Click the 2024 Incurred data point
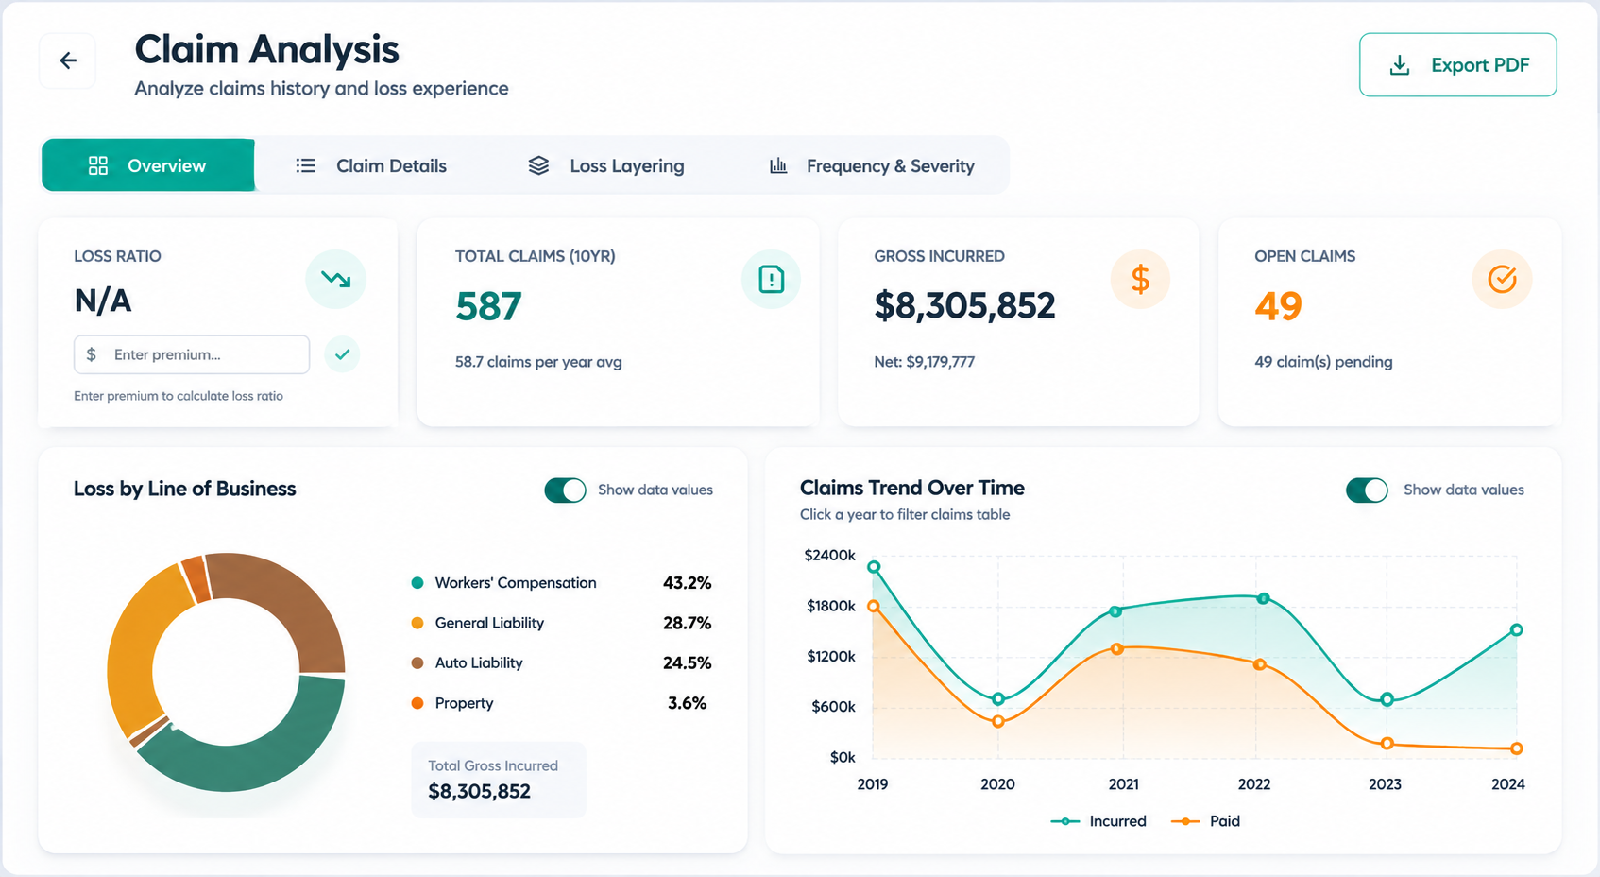 [x=1516, y=629]
